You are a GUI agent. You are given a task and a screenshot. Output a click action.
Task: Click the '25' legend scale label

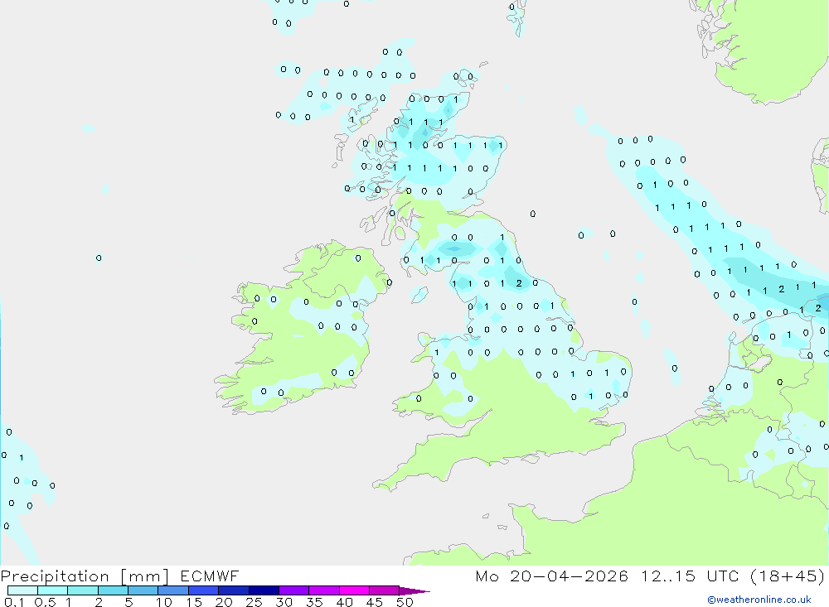254,602
